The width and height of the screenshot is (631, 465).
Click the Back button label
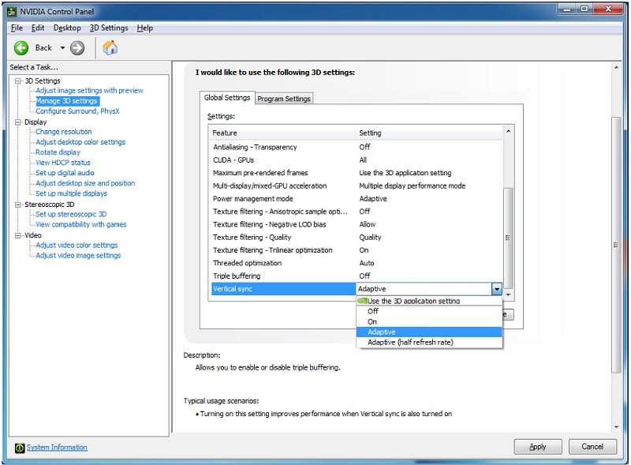(x=43, y=48)
